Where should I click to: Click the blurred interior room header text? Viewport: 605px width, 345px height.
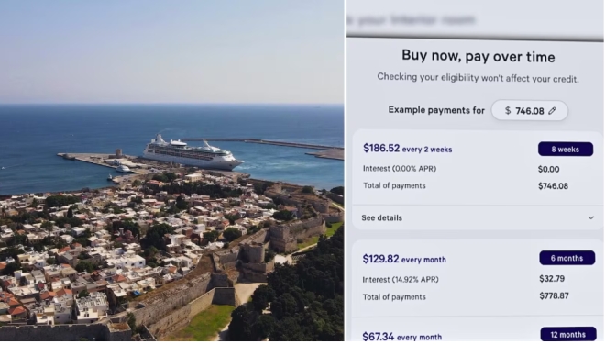(412, 19)
